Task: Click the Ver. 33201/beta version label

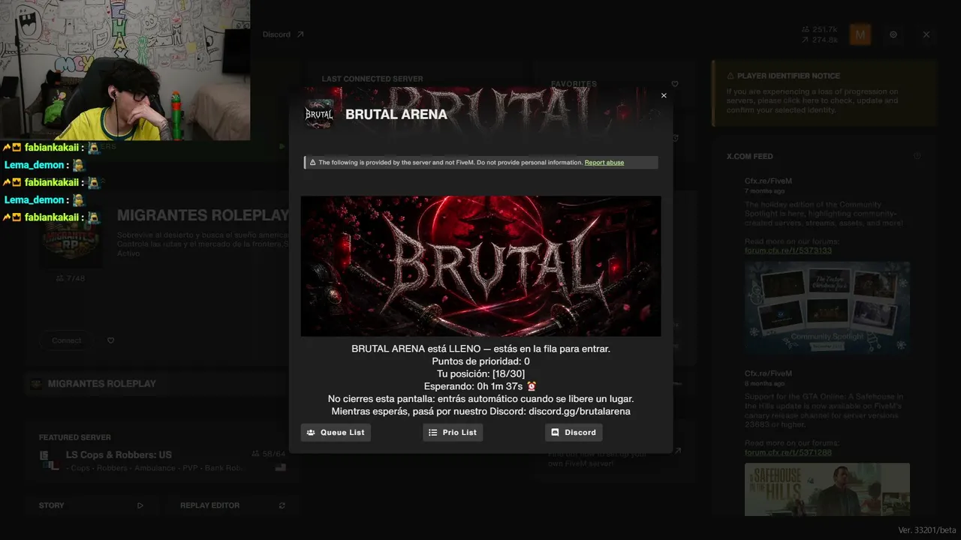Action: pyautogui.click(x=926, y=530)
